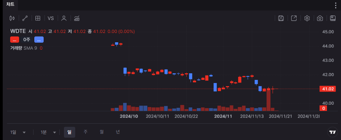Click the 2024/10/11 date axis label

pyautogui.click(x=157, y=116)
